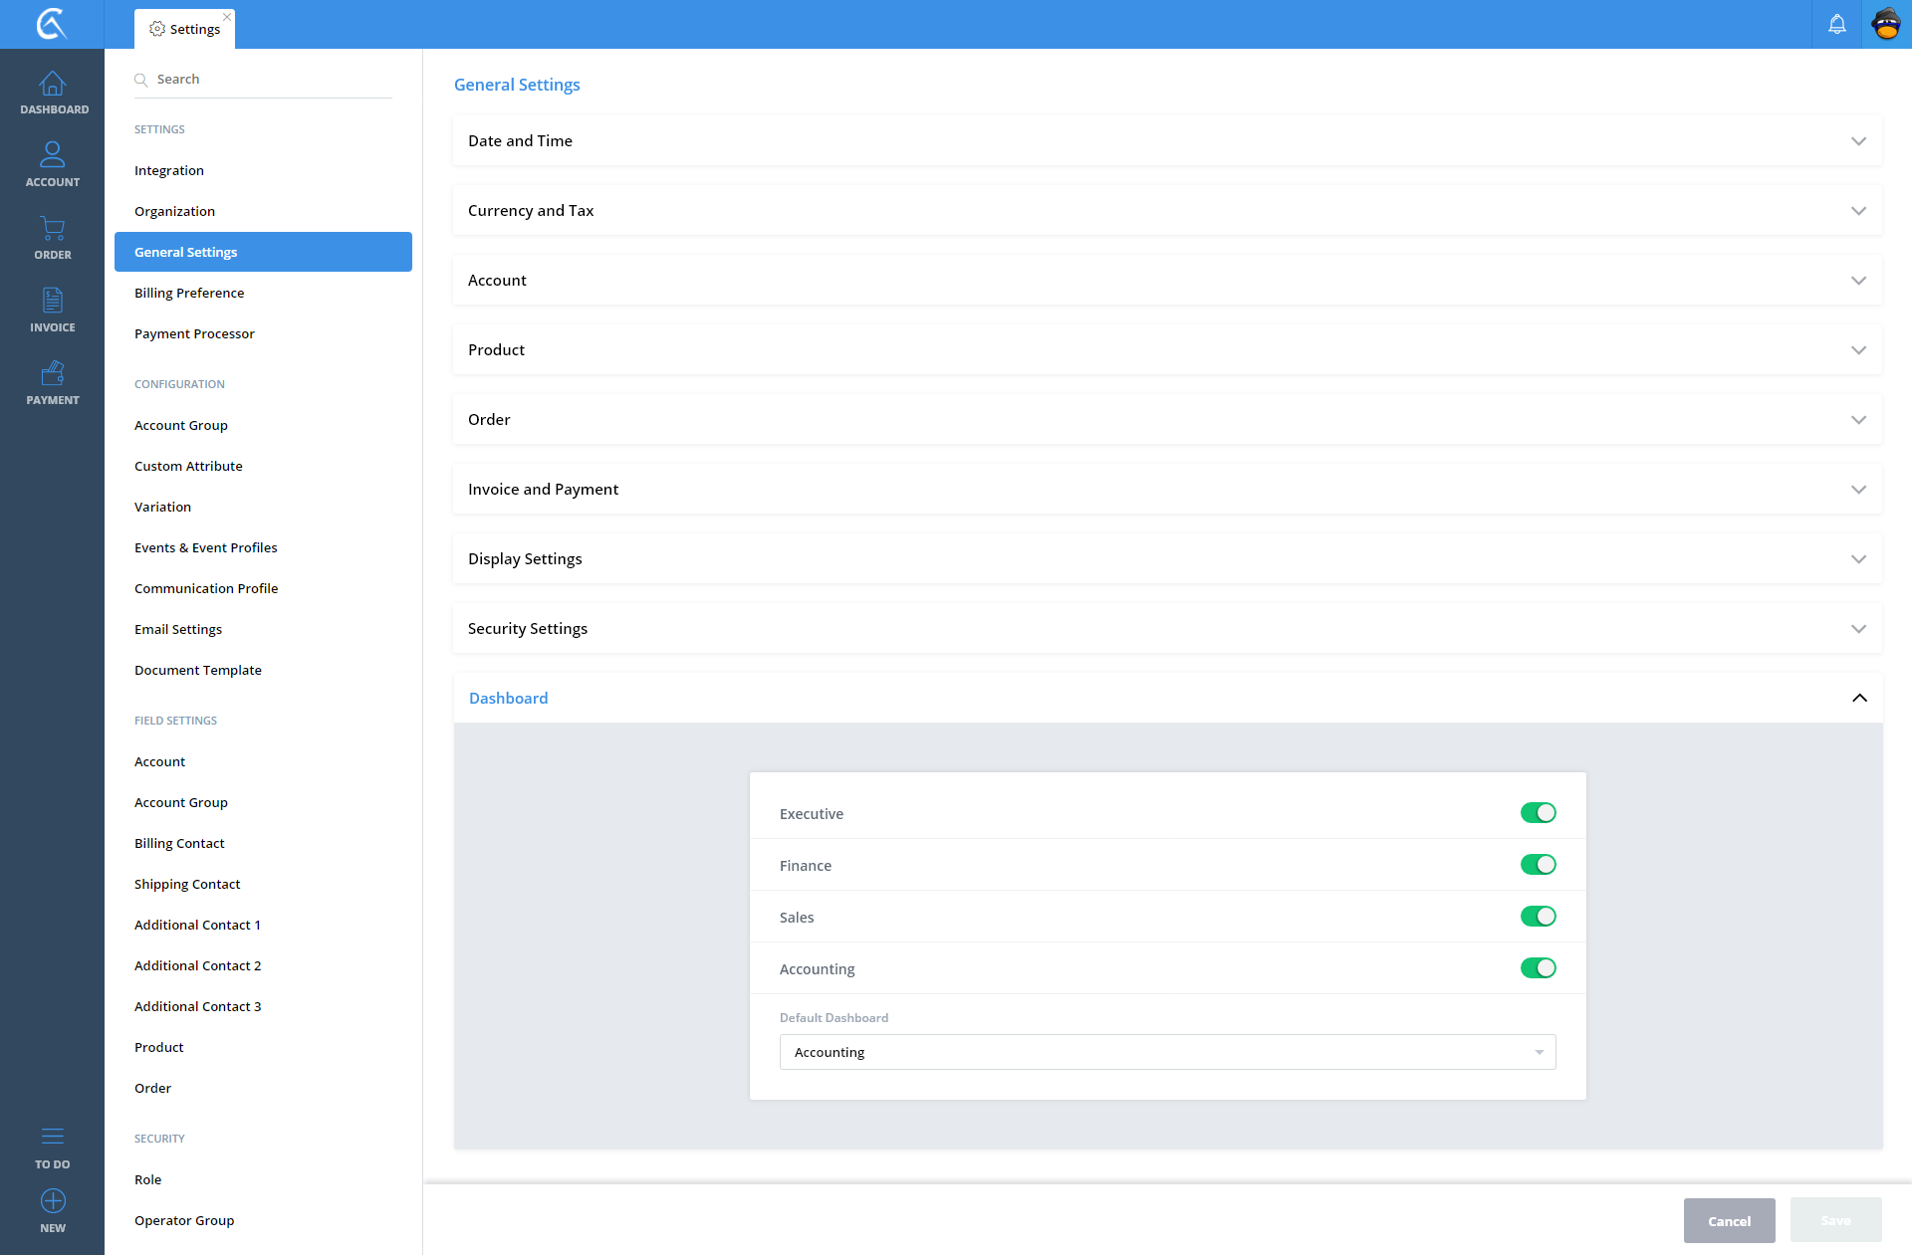The height and width of the screenshot is (1255, 1912).
Task: Open the Dashboard home icon
Action: click(x=52, y=85)
